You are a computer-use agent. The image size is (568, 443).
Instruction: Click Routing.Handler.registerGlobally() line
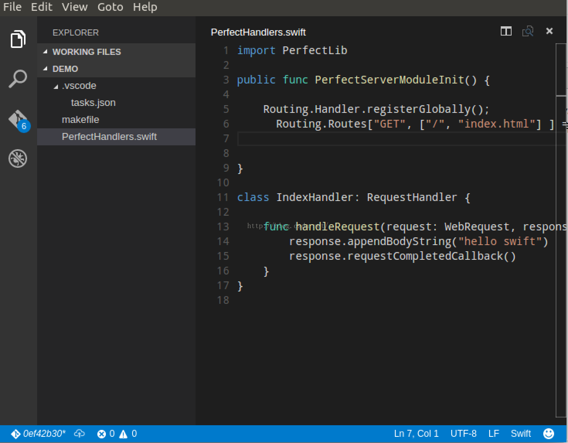[x=376, y=109]
